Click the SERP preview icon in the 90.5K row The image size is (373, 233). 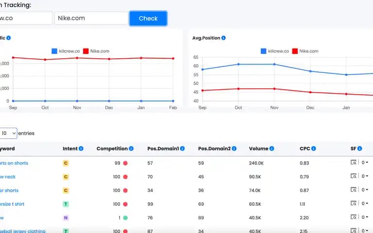tap(354, 176)
